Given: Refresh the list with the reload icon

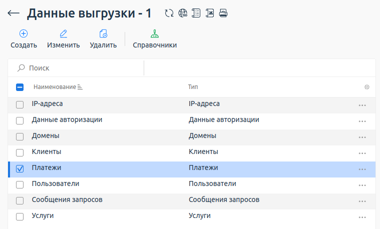Looking at the screenshot, I should pyautogui.click(x=169, y=13).
